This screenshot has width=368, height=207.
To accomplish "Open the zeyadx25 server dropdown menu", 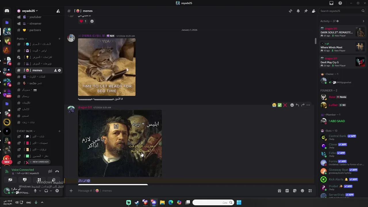I will (x=30, y=11).
